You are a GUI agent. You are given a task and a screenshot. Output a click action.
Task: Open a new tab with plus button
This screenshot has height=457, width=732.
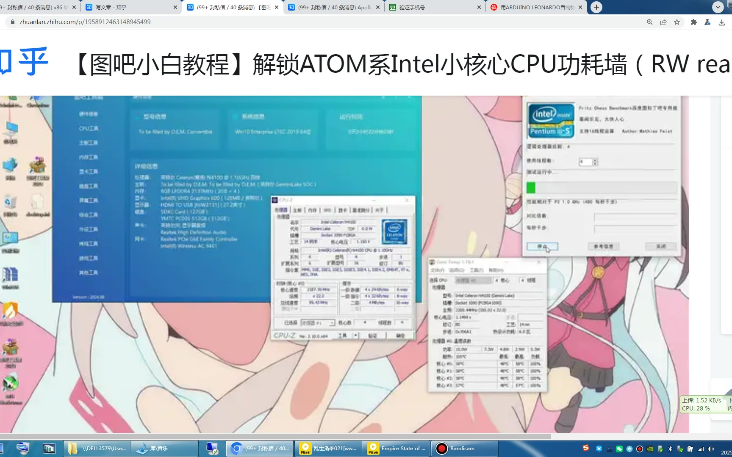pos(596,7)
